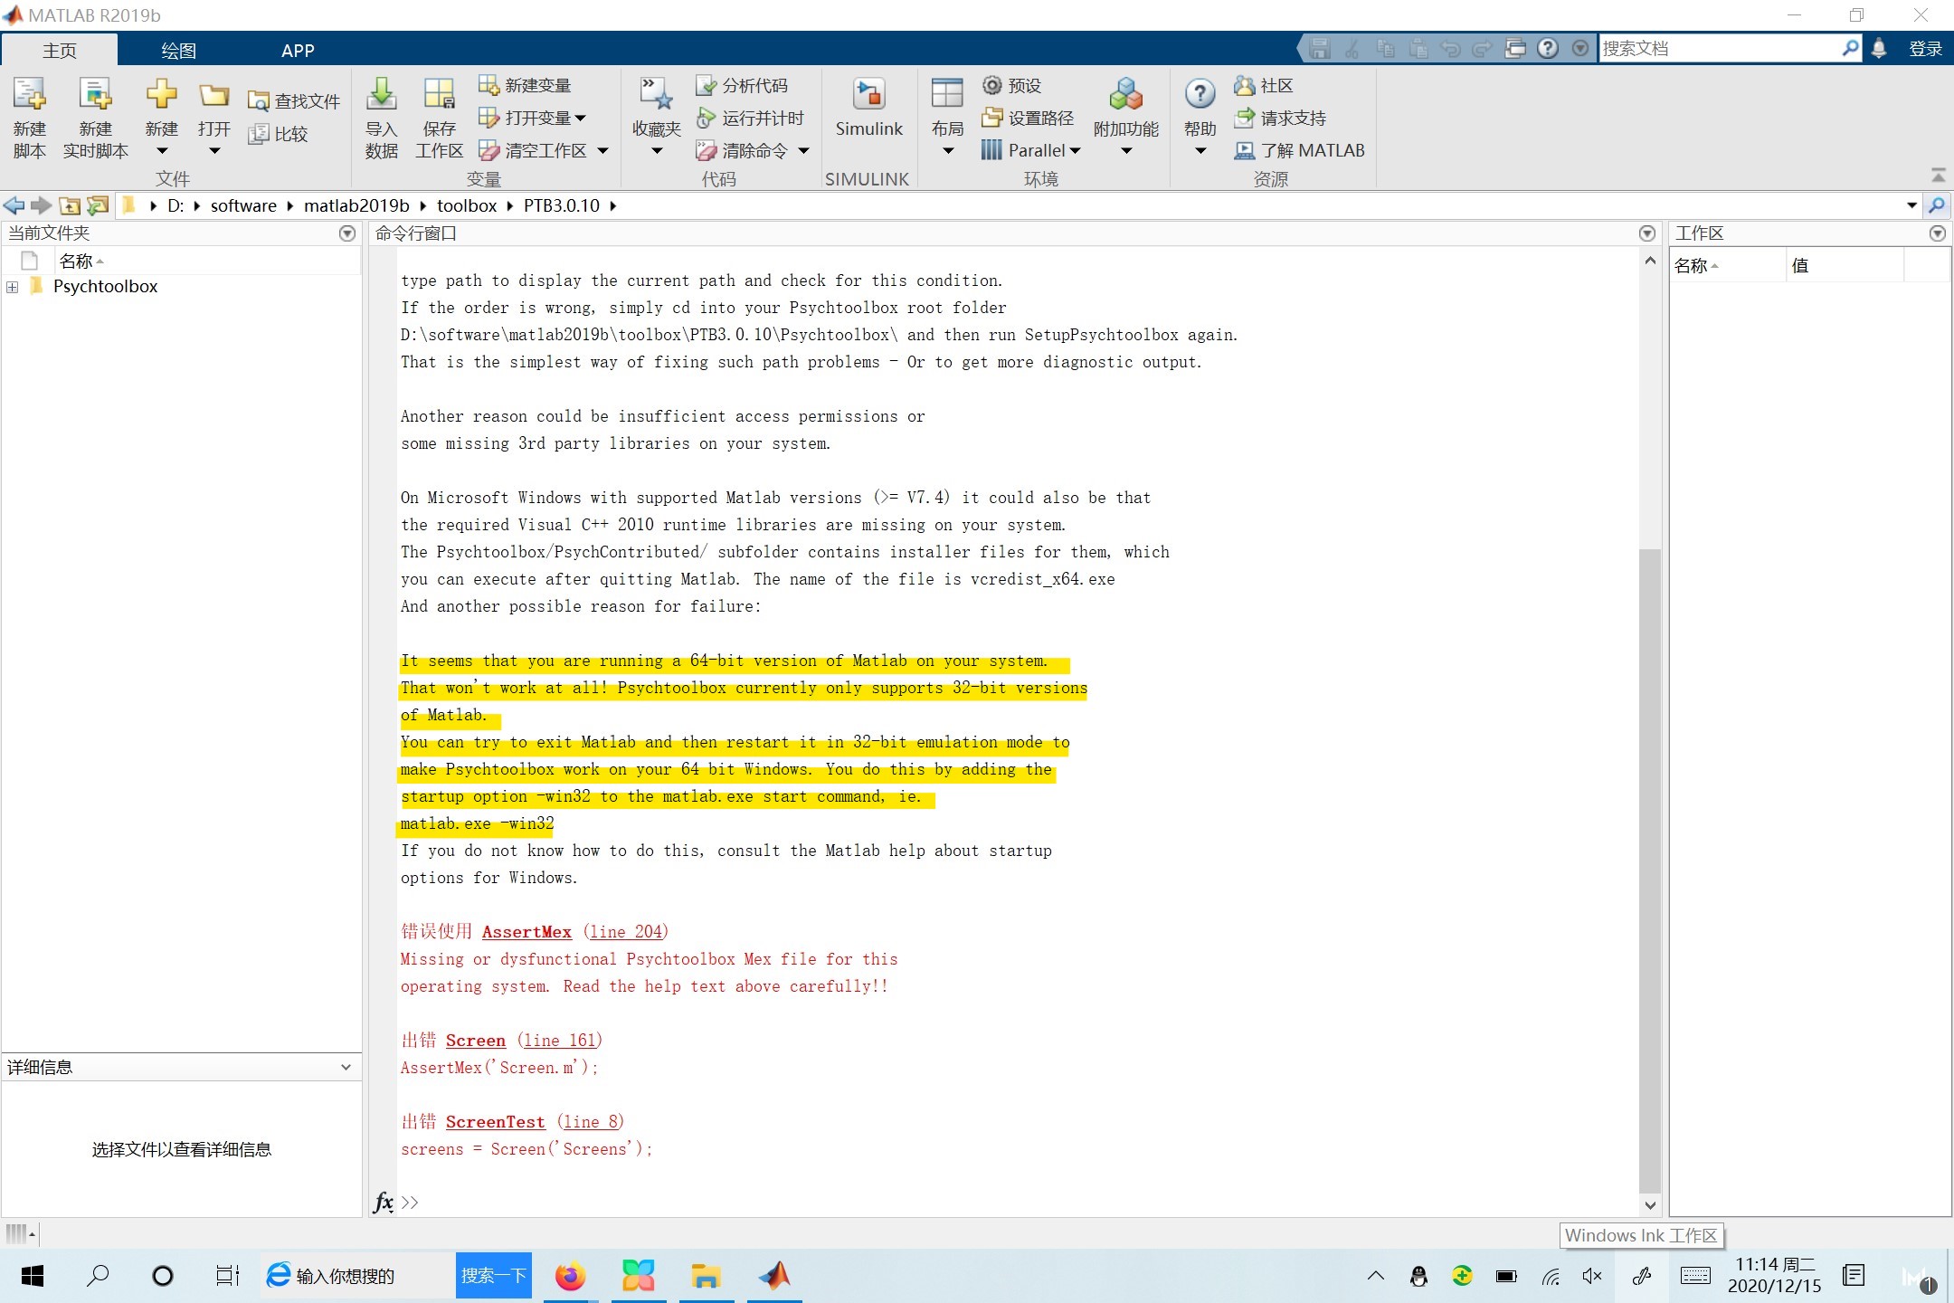Toggle current folder panel visibility

[x=347, y=233]
